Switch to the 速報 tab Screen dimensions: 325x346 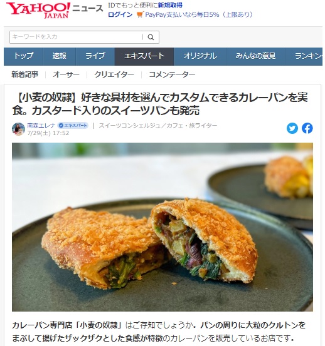pos(60,56)
